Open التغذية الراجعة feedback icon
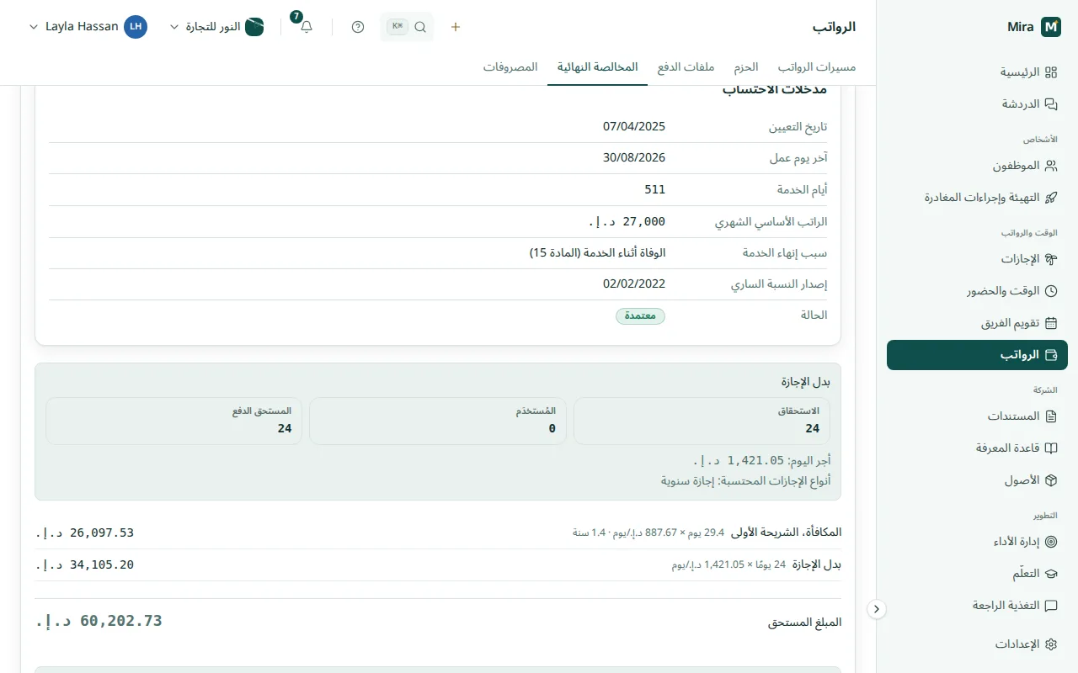Viewport: 1078px width, 673px height. [1051, 606]
